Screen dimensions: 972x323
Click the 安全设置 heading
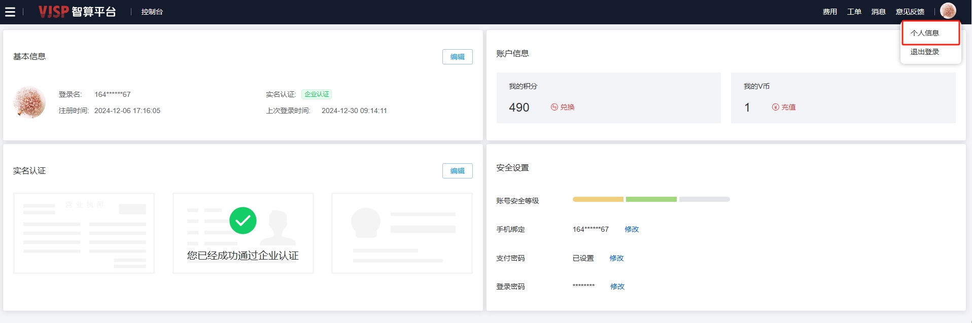pos(512,168)
